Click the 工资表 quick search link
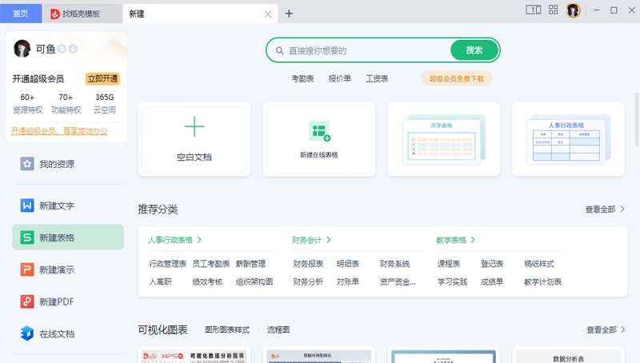This screenshot has height=363, width=640. coord(377,78)
